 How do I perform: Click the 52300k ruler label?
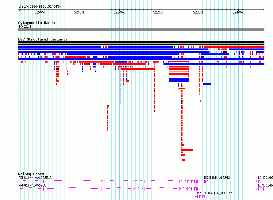(x=198, y=12)
